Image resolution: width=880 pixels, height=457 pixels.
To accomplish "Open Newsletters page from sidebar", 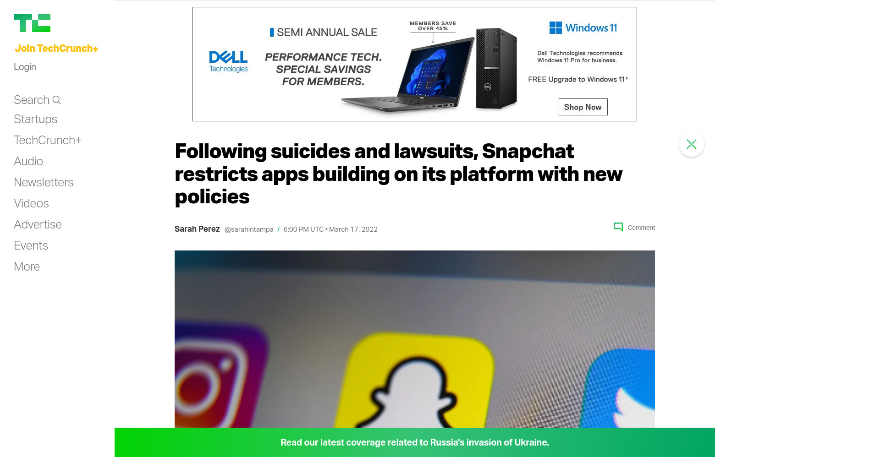I will (44, 182).
